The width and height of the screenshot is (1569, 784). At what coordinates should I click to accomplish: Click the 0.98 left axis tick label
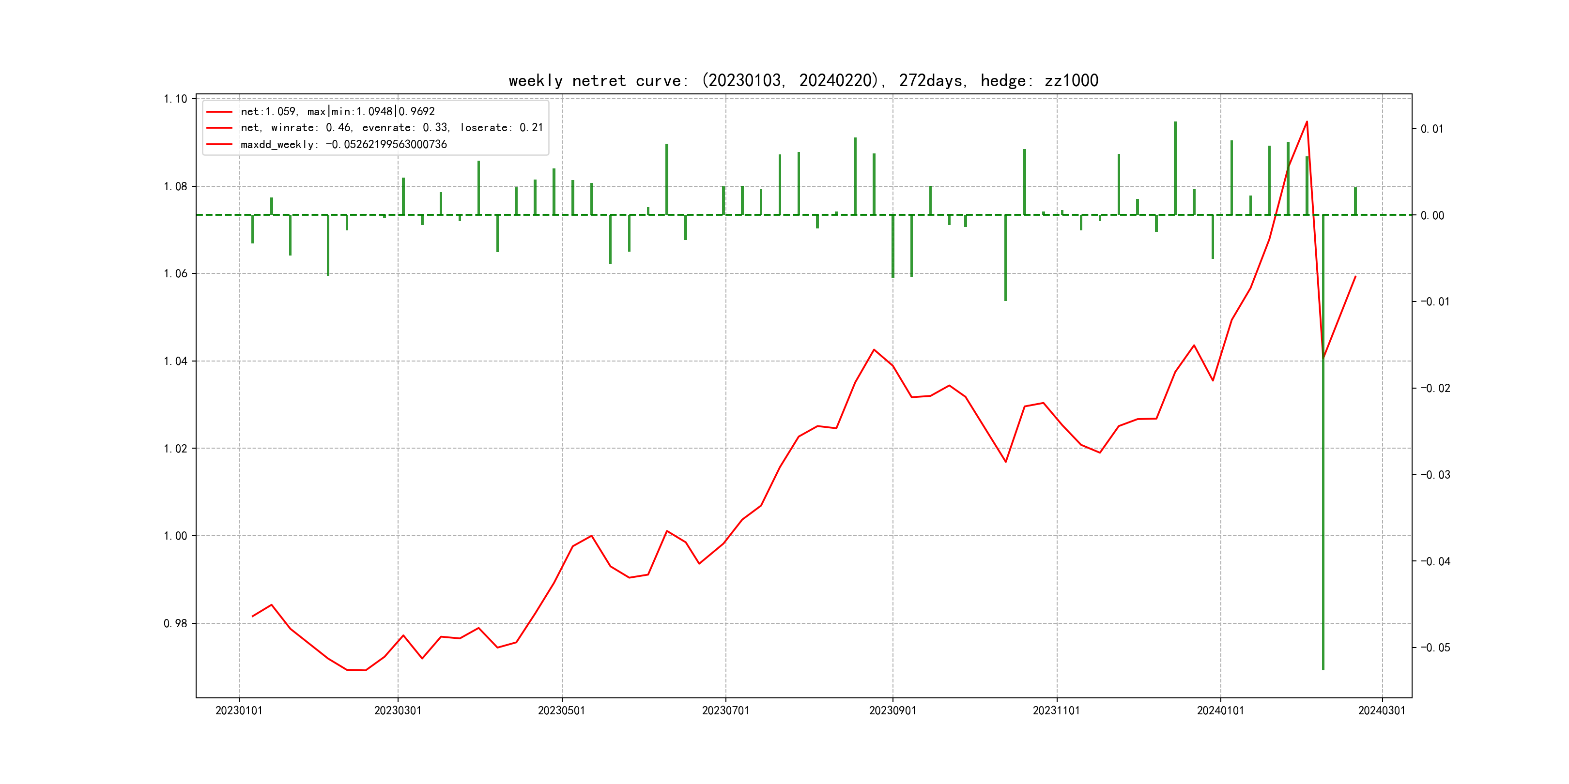pyautogui.click(x=175, y=623)
